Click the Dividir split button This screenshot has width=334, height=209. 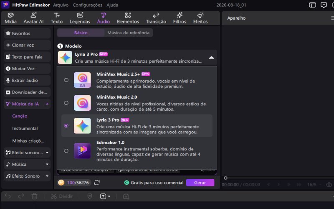(x=62, y=196)
